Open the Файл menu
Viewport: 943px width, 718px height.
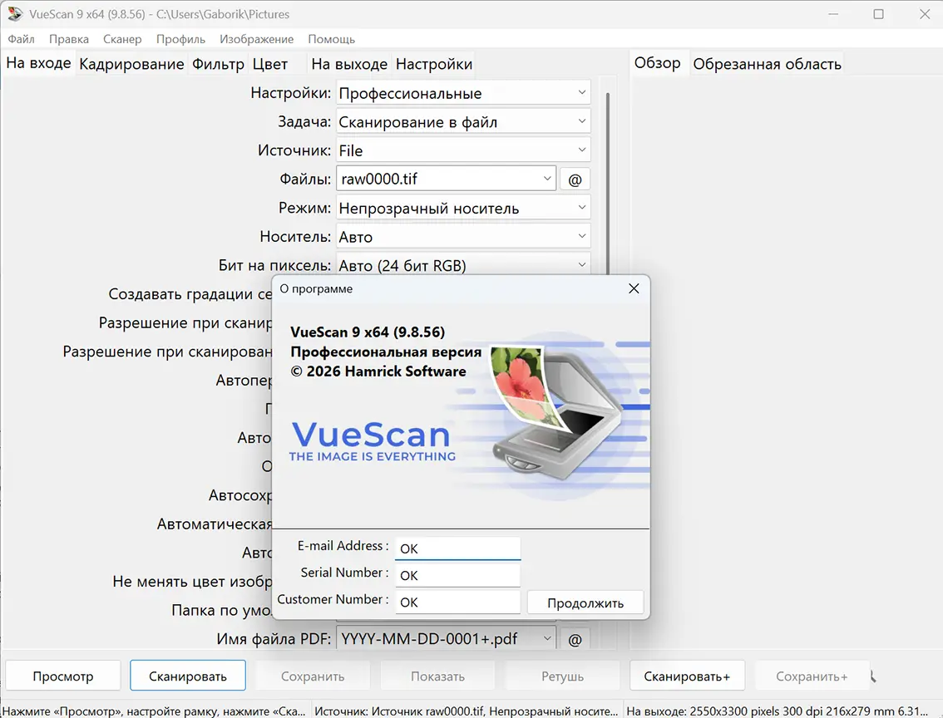21,39
